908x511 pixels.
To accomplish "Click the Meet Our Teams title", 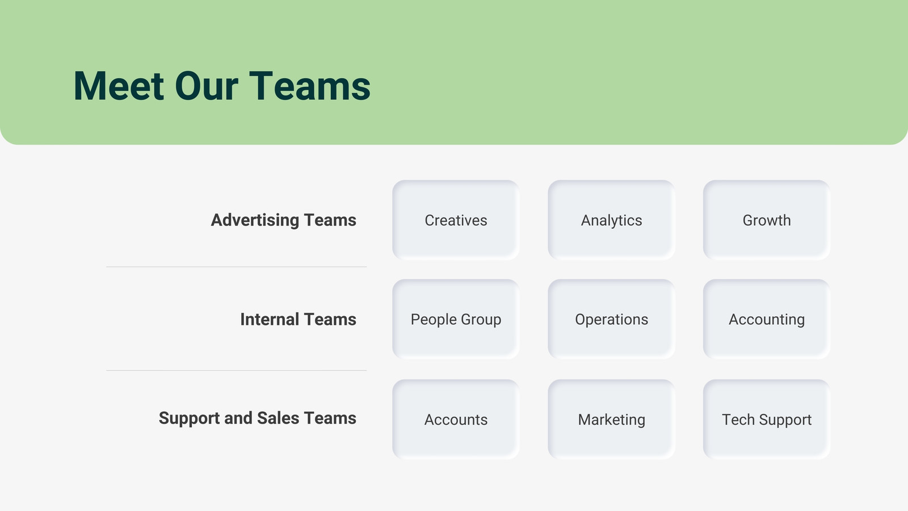I will [x=222, y=86].
